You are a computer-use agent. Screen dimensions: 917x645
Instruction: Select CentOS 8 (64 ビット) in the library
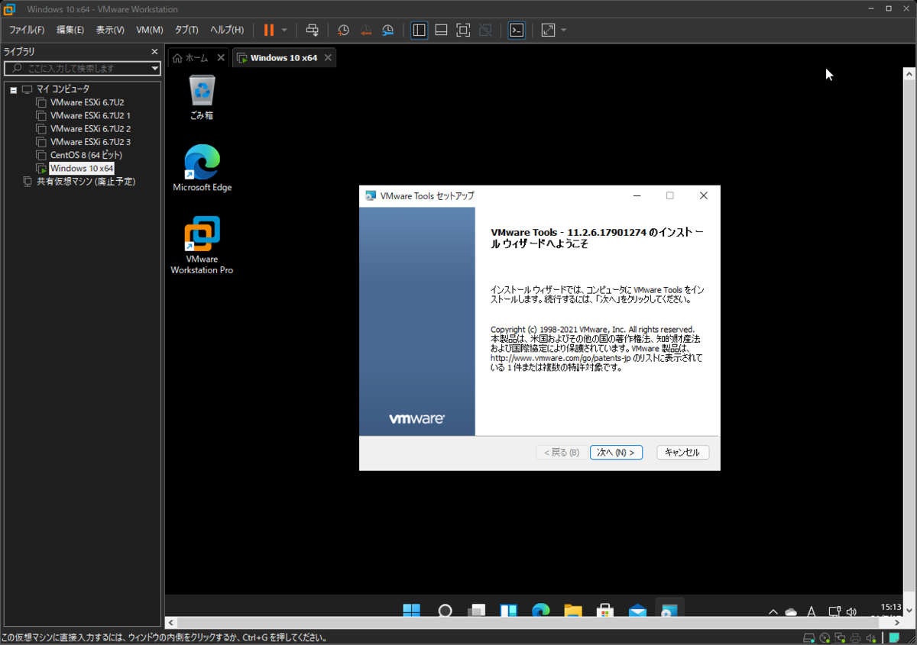[86, 155]
